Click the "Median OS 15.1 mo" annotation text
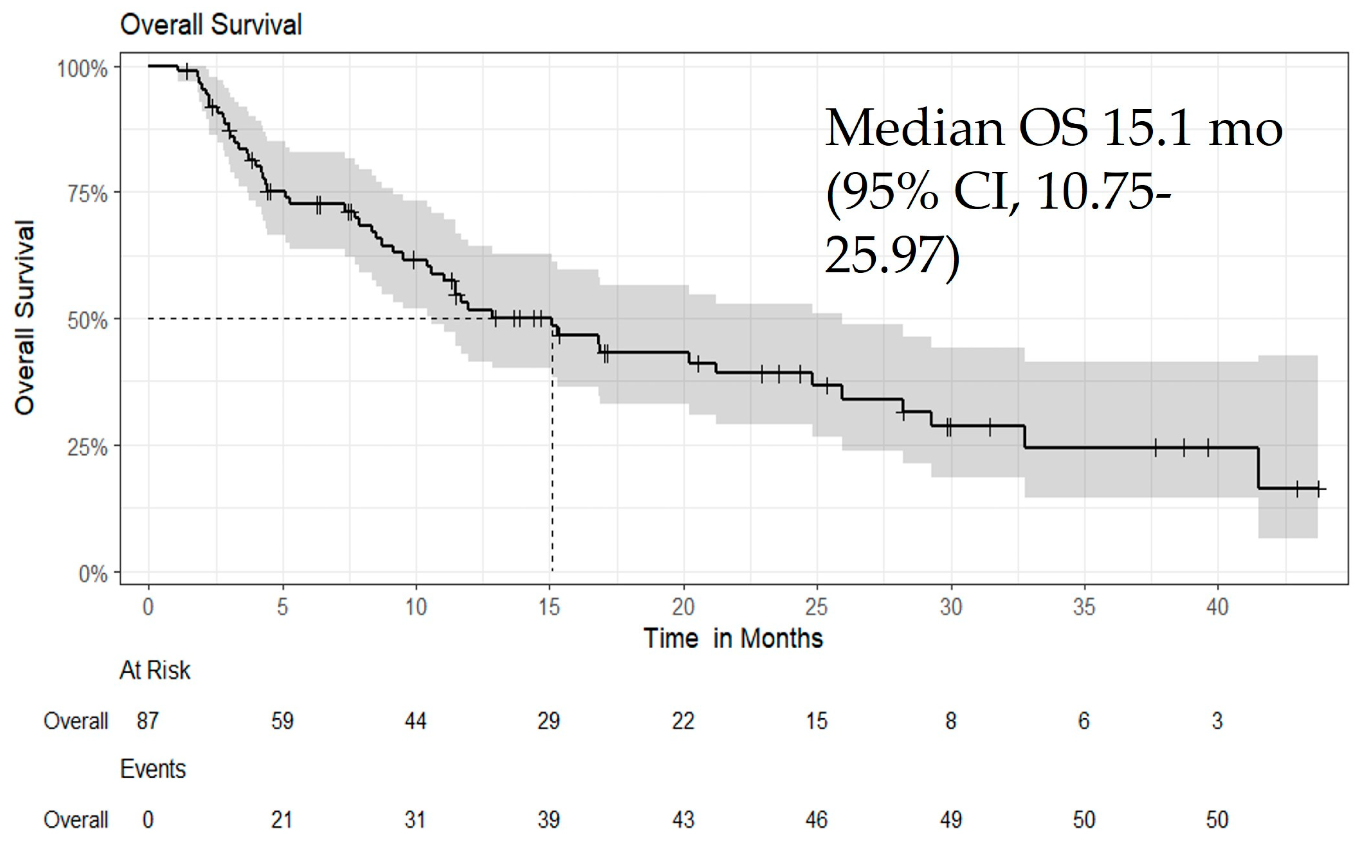This screenshot has height=842, width=1362. [1053, 129]
